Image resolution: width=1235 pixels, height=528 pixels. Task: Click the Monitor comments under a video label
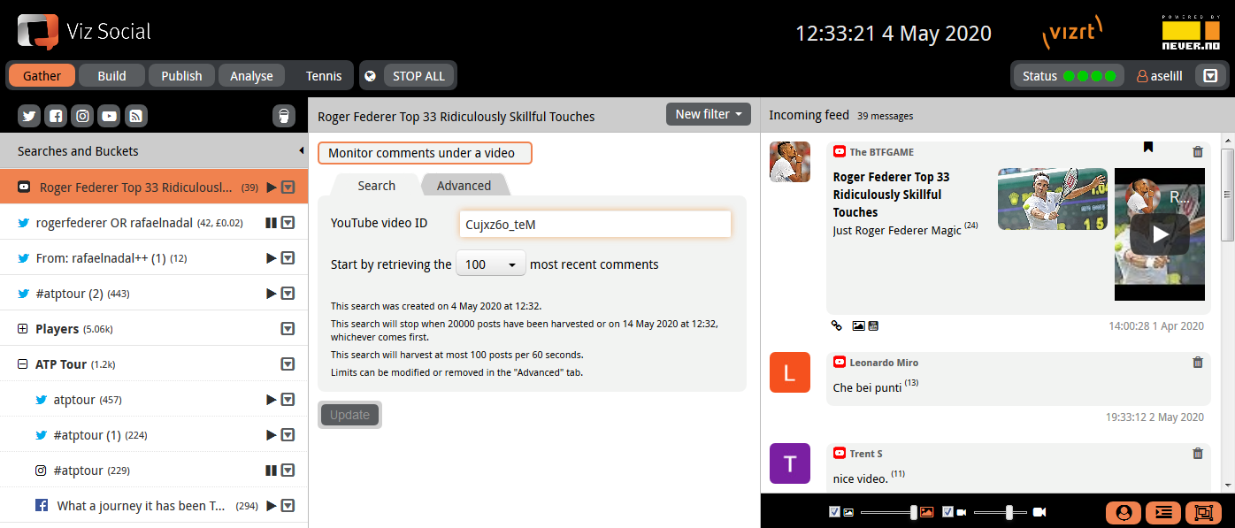[x=425, y=153]
